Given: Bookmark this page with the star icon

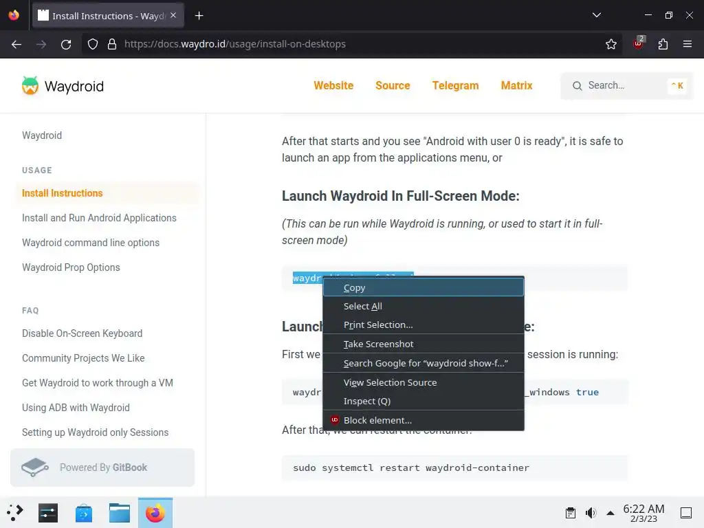Looking at the screenshot, I should coord(610,44).
